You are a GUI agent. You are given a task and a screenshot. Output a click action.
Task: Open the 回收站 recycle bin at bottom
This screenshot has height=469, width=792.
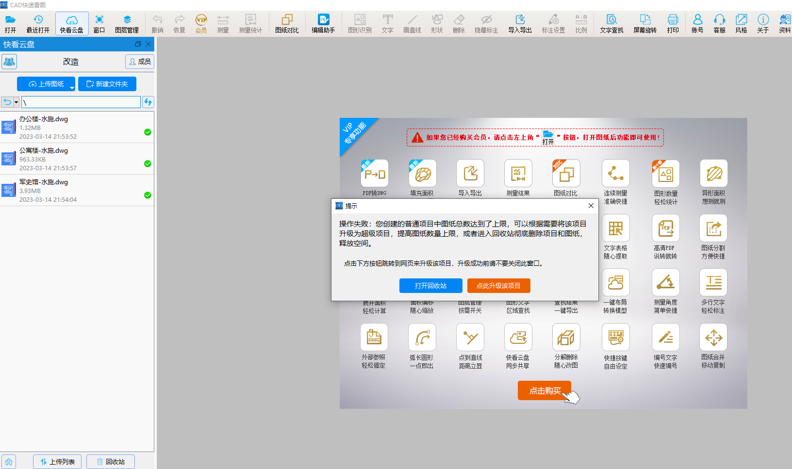[x=111, y=462]
